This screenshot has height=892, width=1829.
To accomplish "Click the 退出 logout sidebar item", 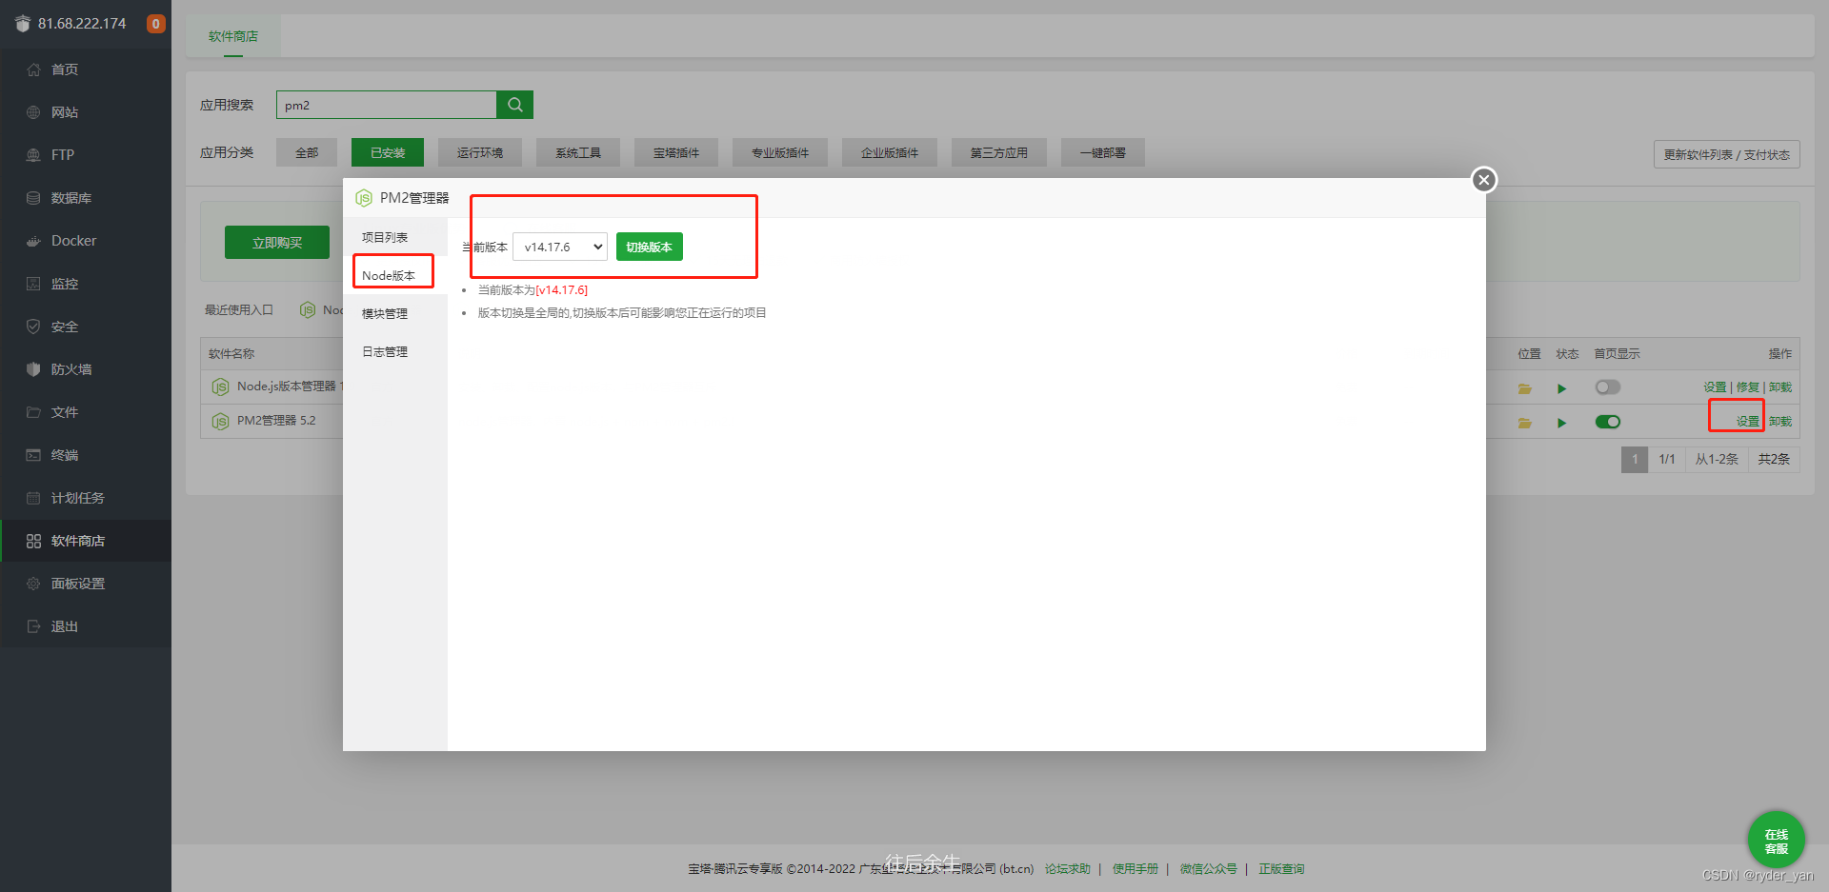I will [x=86, y=626].
